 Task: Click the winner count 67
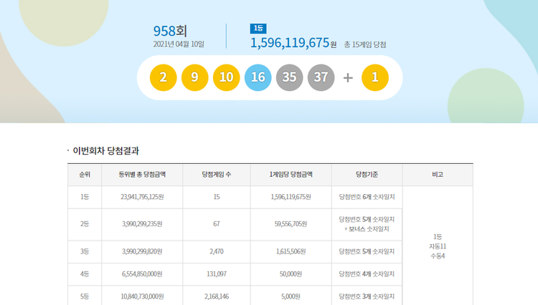(217, 224)
